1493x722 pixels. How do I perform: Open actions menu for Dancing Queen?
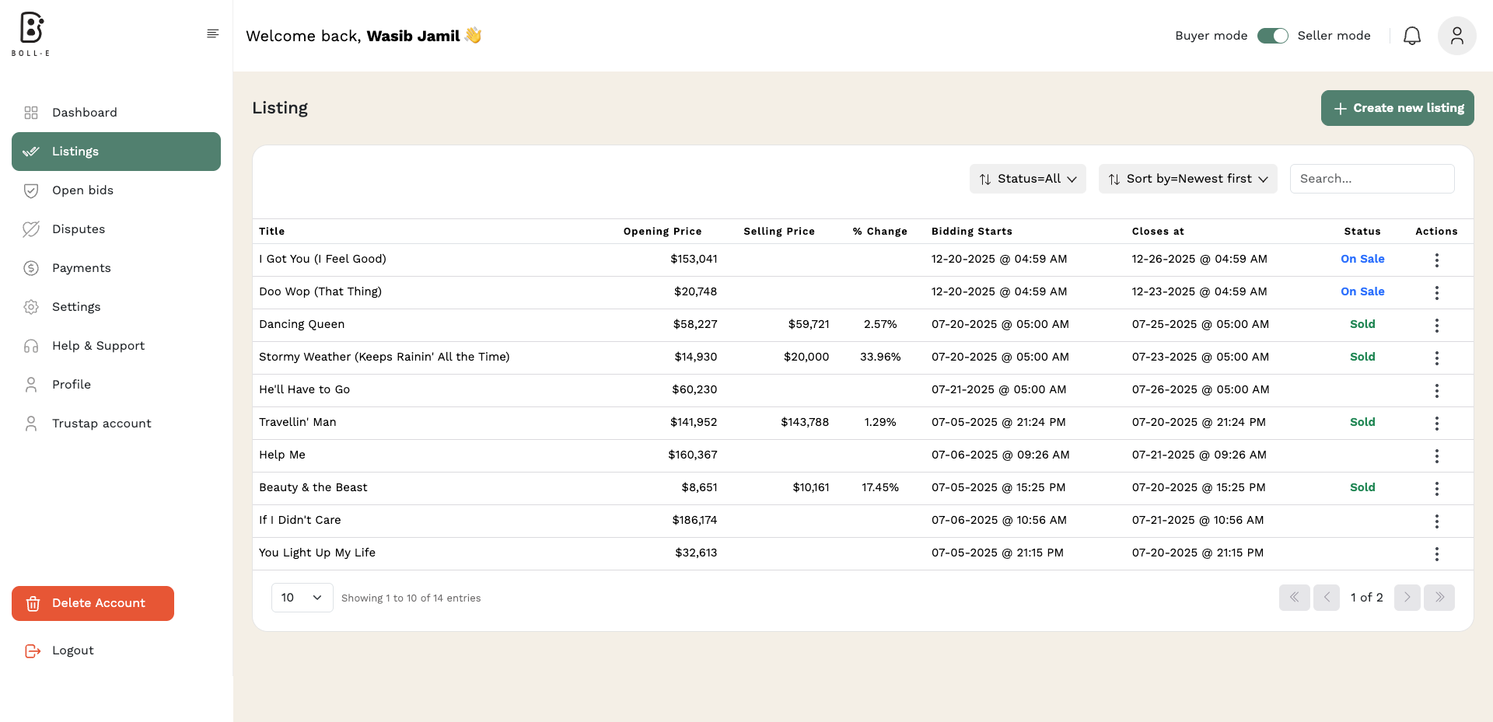[x=1436, y=325]
